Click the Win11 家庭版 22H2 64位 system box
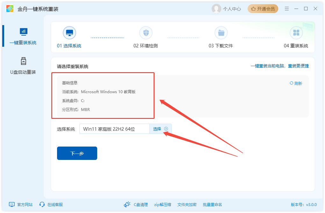 115,129
